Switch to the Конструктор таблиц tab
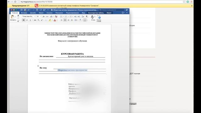Screen dimensions: 201x113 pyautogui.click(x=96, y=13)
